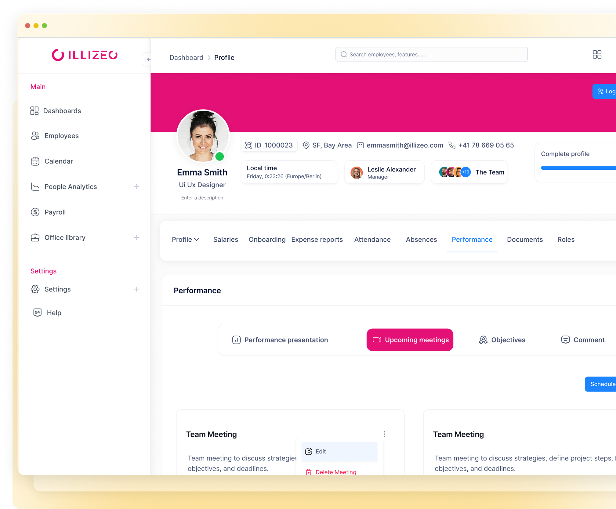Open three-dot menu on first Team Meeting
Screen dimensions: 616x509
[x=384, y=434]
